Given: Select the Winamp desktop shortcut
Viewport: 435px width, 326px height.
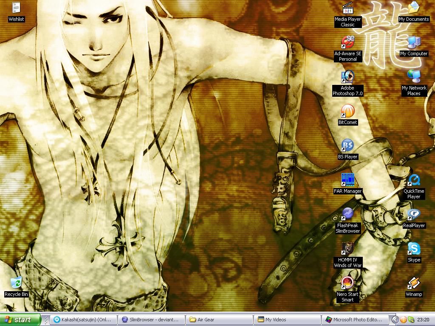Looking at the screenshot, I should (x=414, y=287).
